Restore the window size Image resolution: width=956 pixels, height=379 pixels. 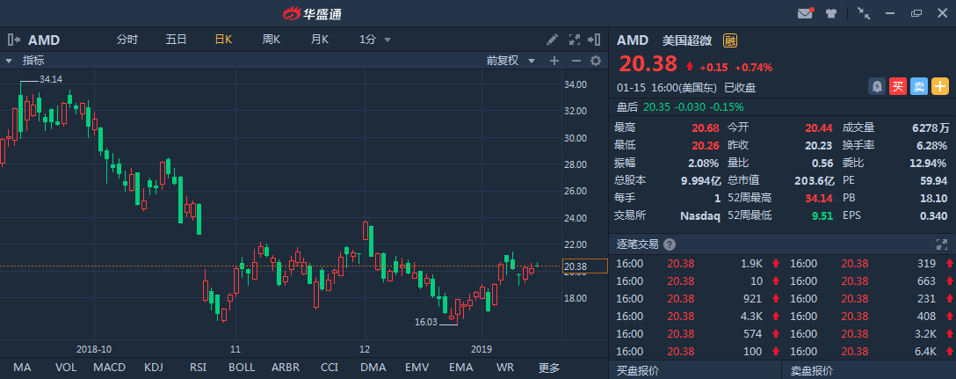(916, 13)
